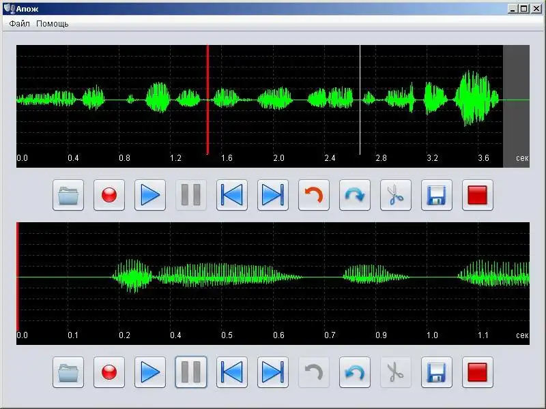Image resolution: width=546 pixels, height=409 pixels.
Task: Click the 3.2 time label in upper waveform
Action: 432,158
